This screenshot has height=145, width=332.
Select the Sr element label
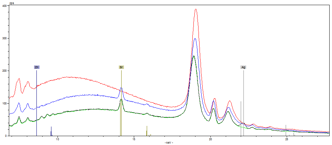pos(121,67)
